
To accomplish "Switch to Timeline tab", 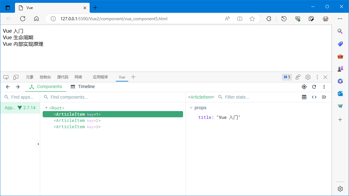I will [x=83, y=86].
